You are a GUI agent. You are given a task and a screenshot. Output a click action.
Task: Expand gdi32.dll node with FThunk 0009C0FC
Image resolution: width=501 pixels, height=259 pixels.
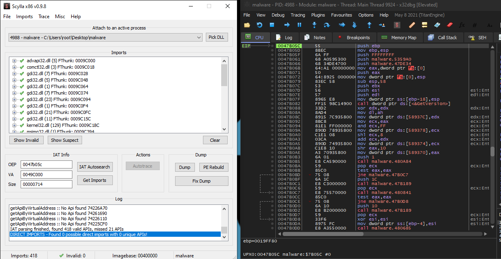pyautogui.click(x=15, y=112)
